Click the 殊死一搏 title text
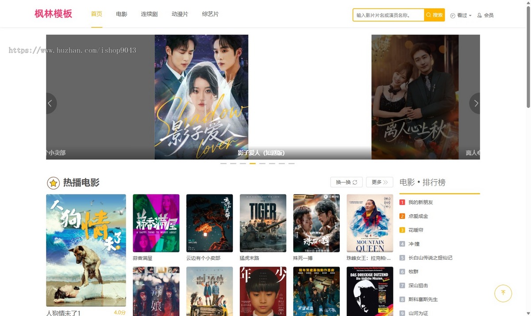Viewport: 531px width, 316px height. 303,258
